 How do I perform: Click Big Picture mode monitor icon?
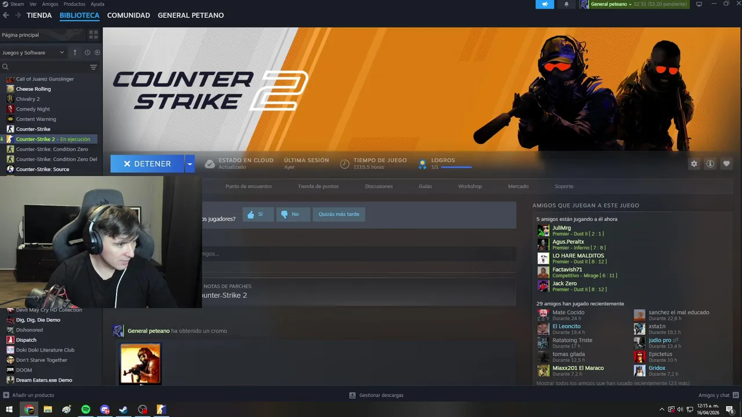[699, 4]
